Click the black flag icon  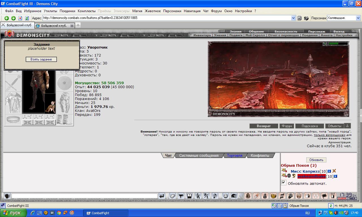(324, 196)
